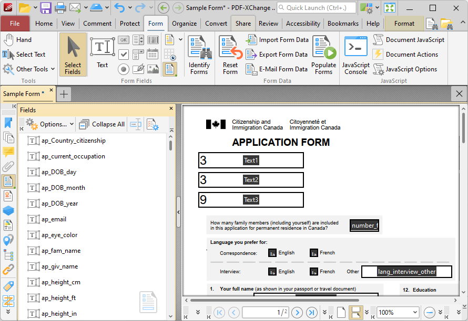468x321 pixels.
Task: Open the page thumbnails side pane
Action: point(8,137)
